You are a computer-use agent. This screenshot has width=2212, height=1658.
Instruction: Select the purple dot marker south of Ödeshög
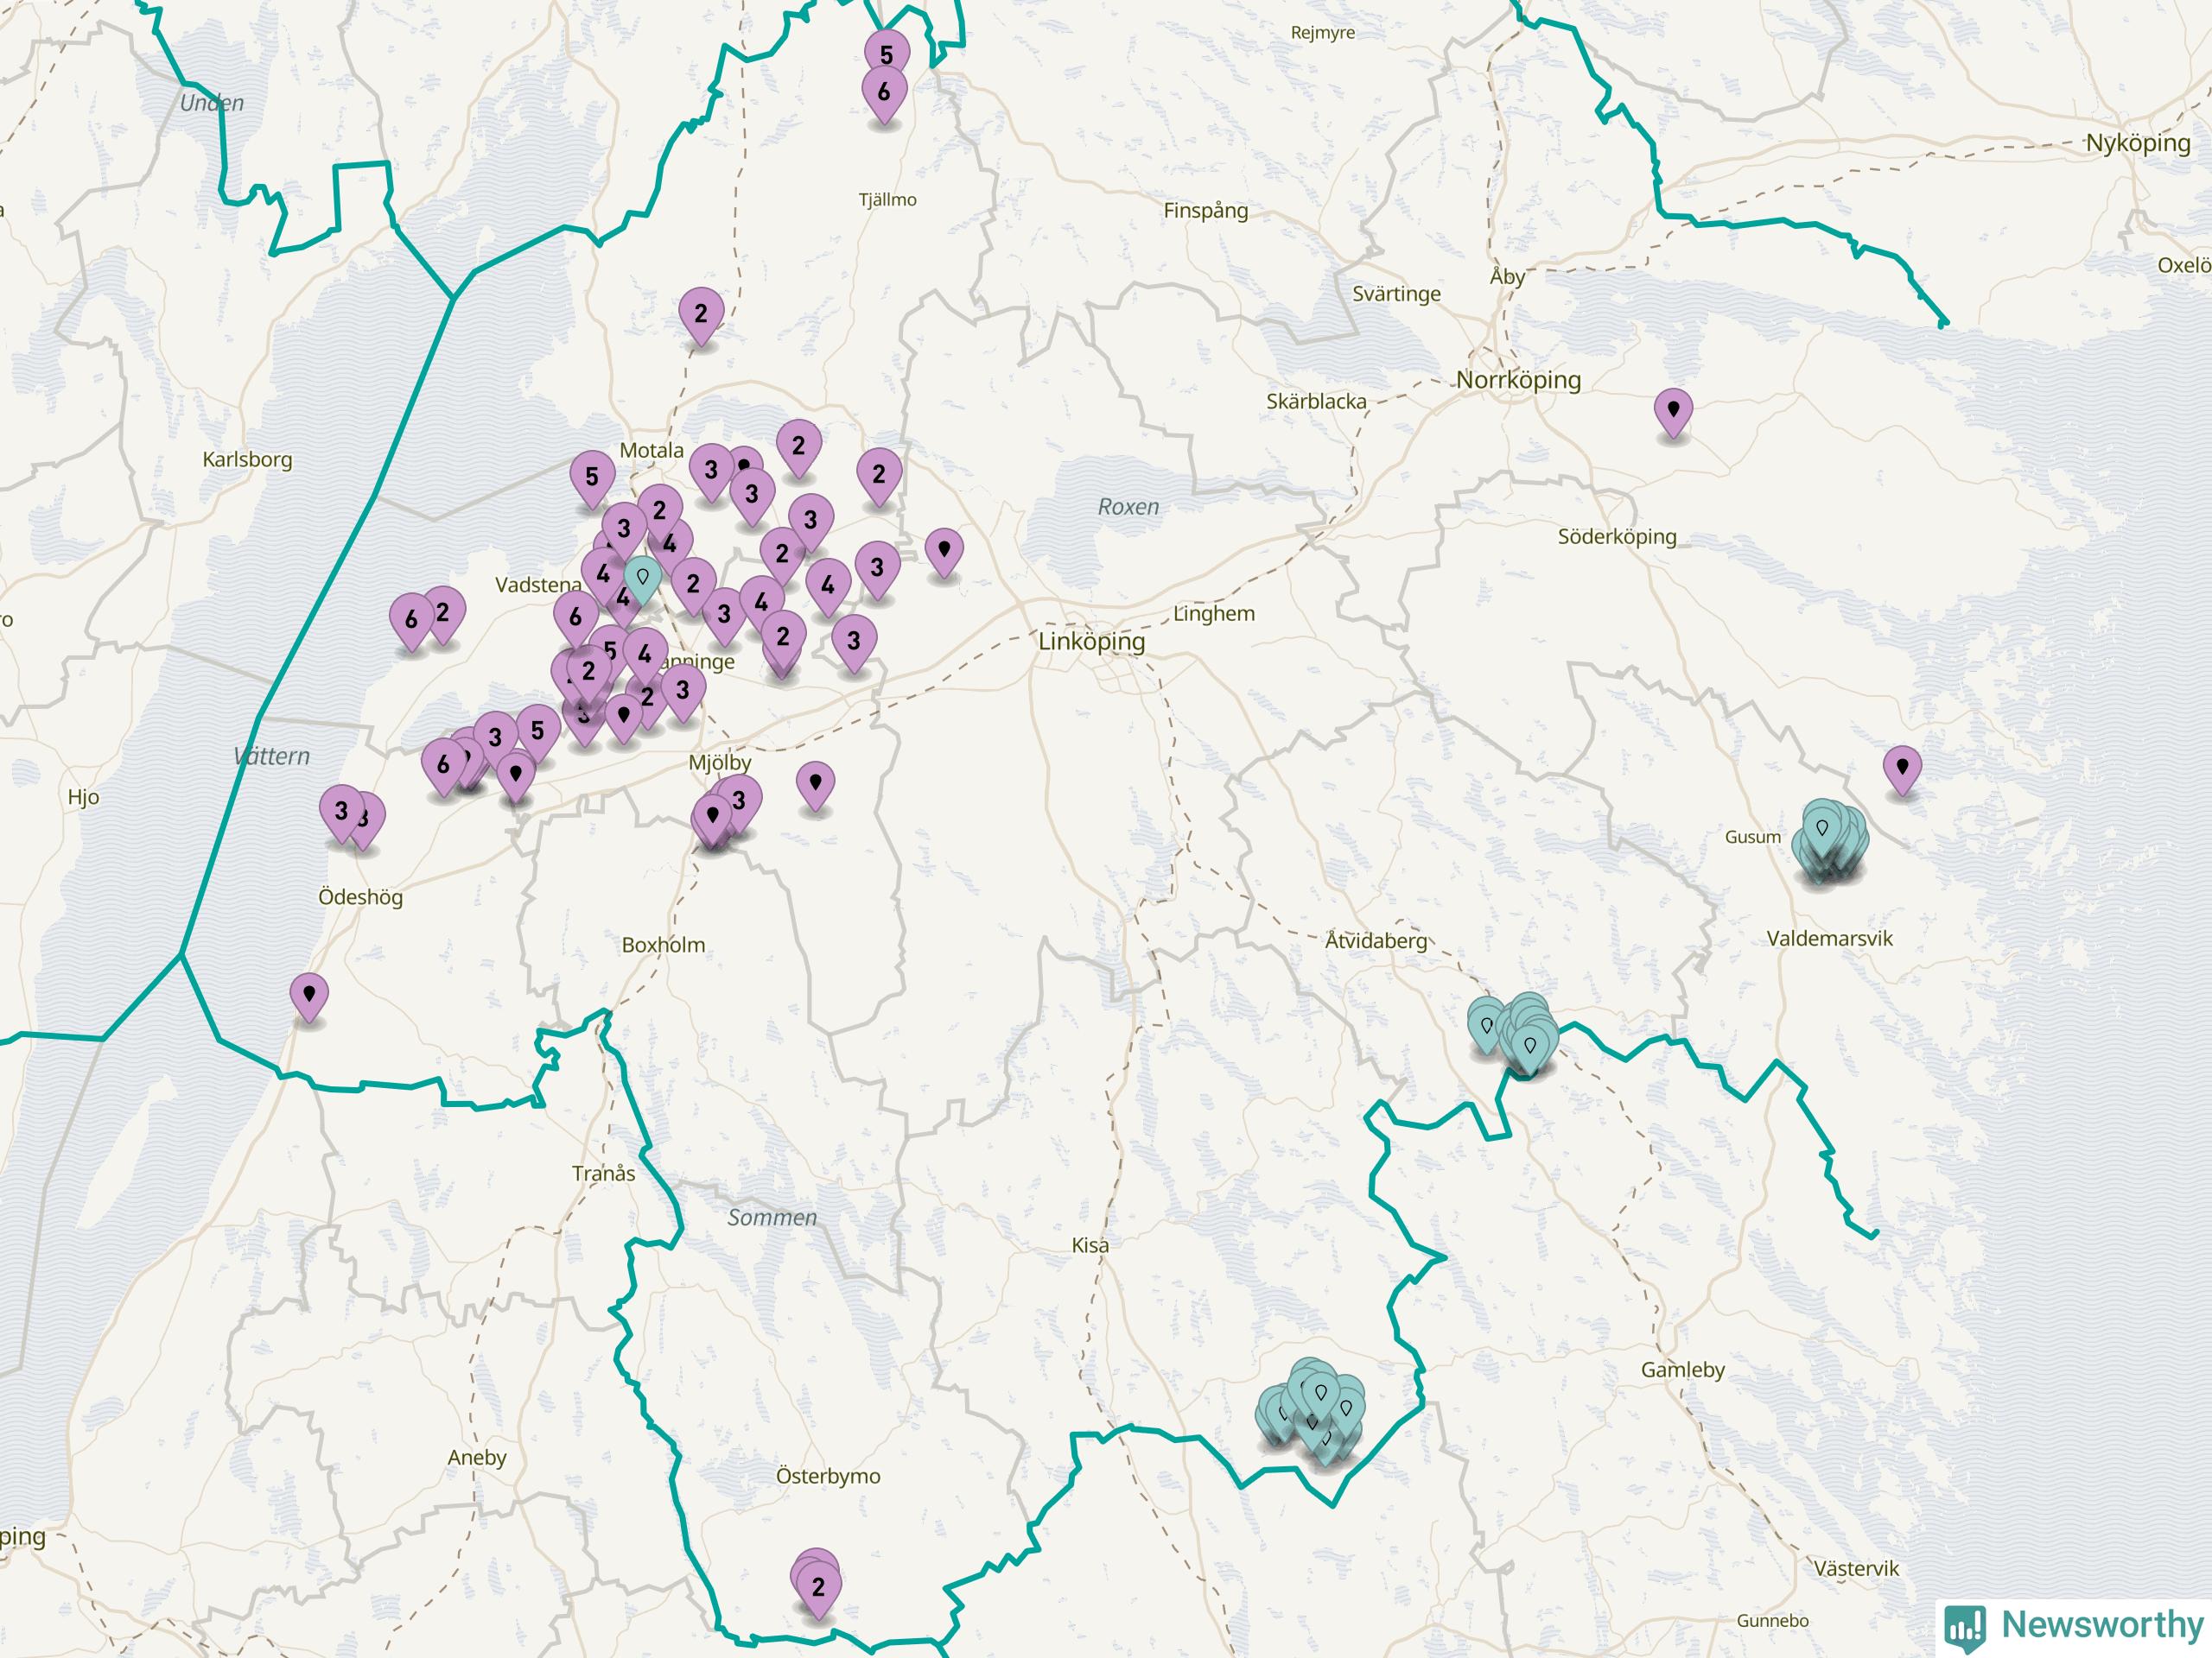(x=309, y=996)
